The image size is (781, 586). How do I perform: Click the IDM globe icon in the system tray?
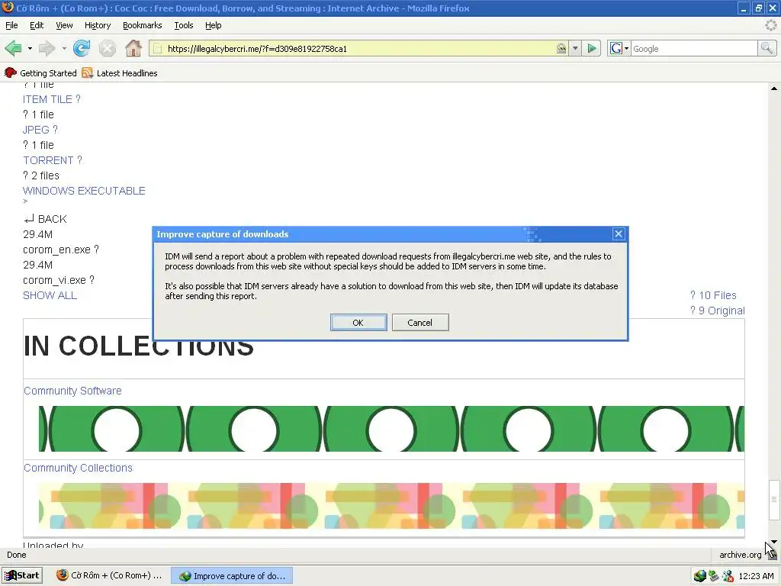(699, 576)
